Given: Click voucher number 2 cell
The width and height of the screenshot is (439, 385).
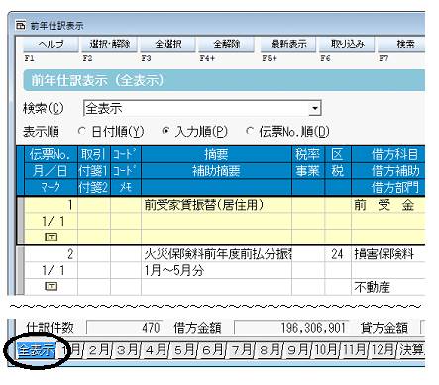Looking at the screenshot, I should pos(51,254).
